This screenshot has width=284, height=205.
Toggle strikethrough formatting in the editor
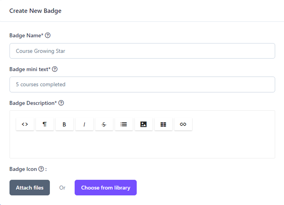point(104,124)
